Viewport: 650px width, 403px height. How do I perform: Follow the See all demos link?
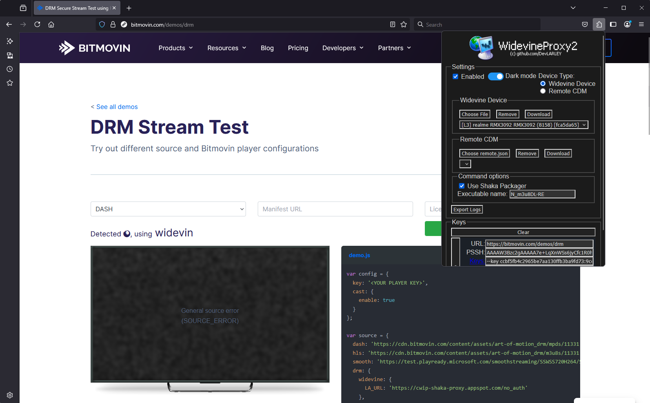(x=117, y=107)
